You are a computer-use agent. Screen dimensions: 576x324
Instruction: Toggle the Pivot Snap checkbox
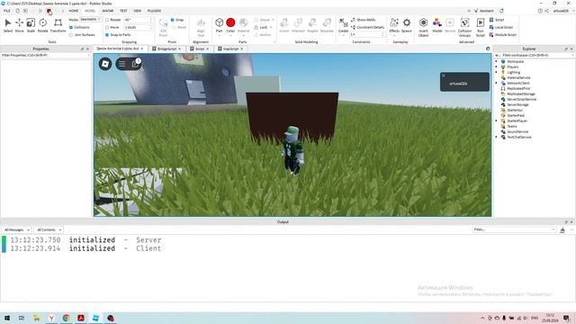[x=172, y=20]
